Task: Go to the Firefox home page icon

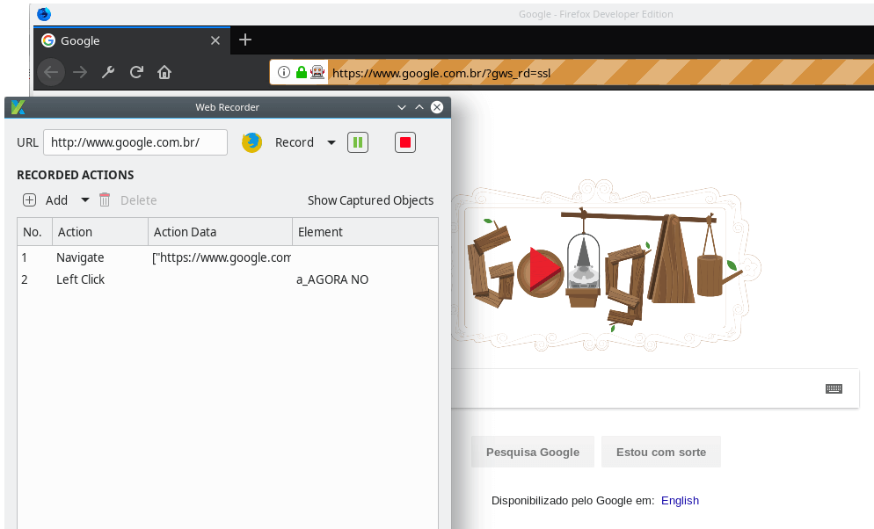Action: (x=164, y=72)
